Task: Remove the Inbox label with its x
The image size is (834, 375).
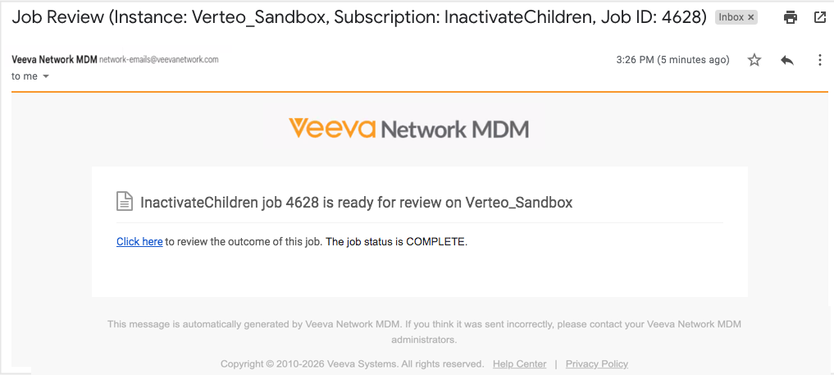Action: pyautogui.click(x=751, y=17)
